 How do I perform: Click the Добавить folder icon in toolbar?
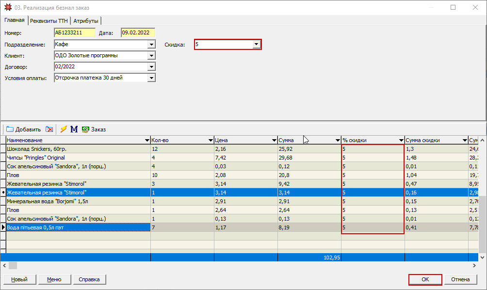pos(10,129)
